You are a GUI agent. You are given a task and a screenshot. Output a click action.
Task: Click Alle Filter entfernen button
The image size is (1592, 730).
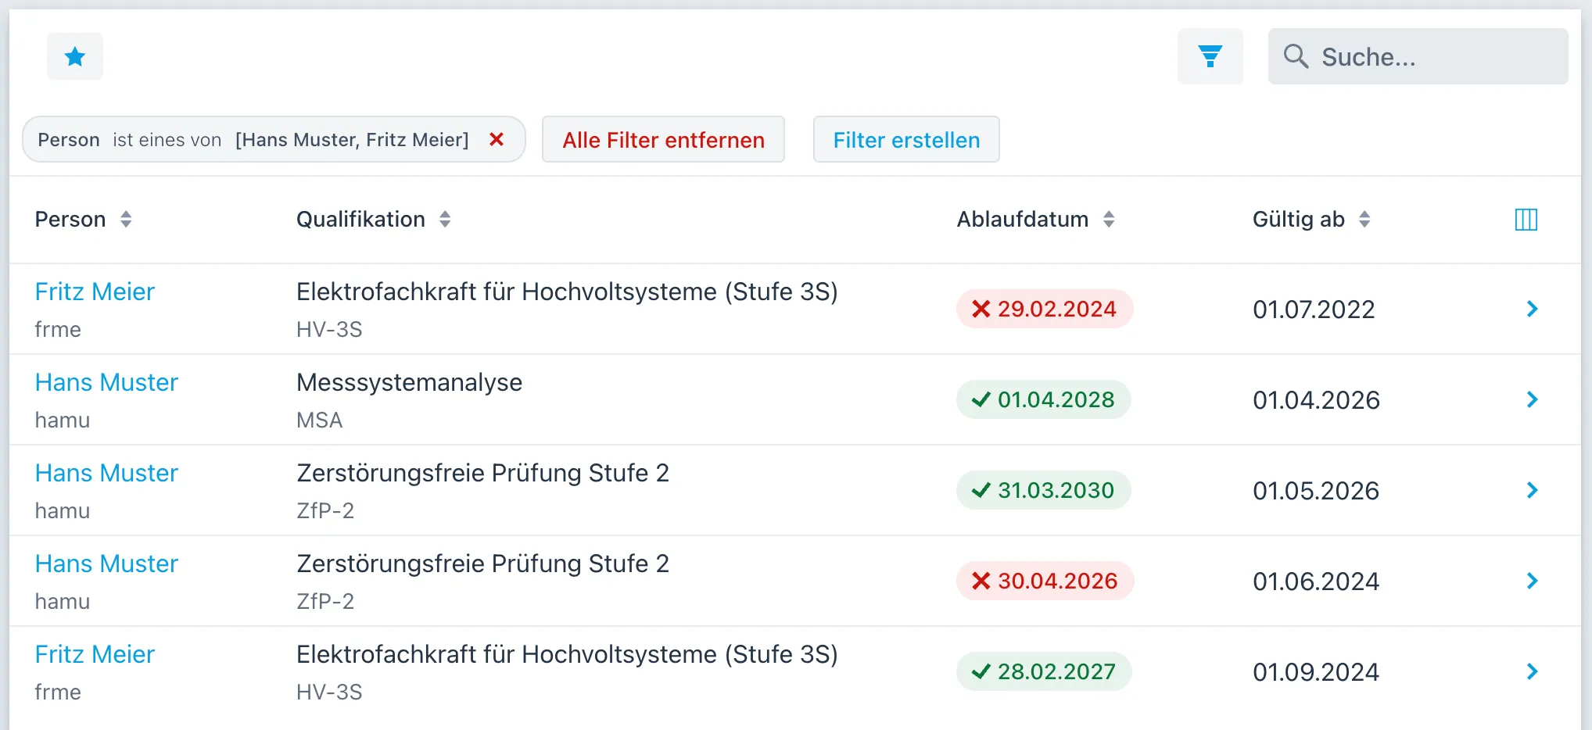663,140
